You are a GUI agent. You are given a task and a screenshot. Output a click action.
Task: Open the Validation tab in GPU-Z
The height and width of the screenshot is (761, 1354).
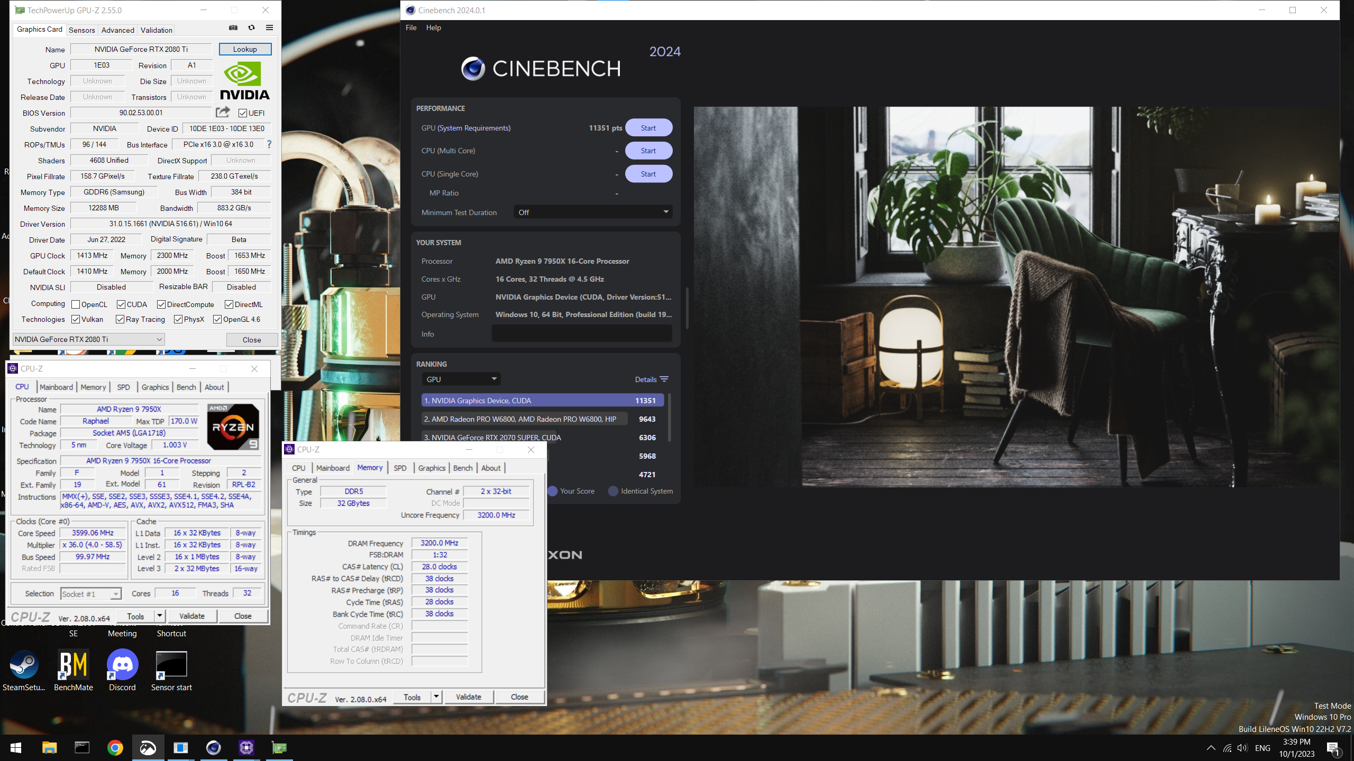157,30
